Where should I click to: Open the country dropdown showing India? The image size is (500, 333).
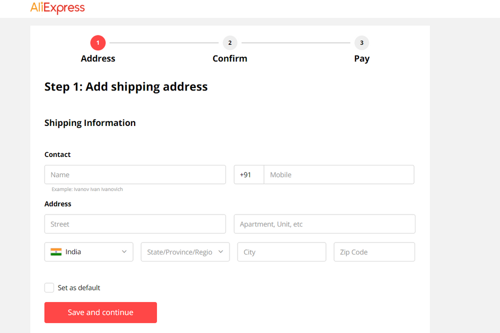pyautogui.click(x=88, y=251)
